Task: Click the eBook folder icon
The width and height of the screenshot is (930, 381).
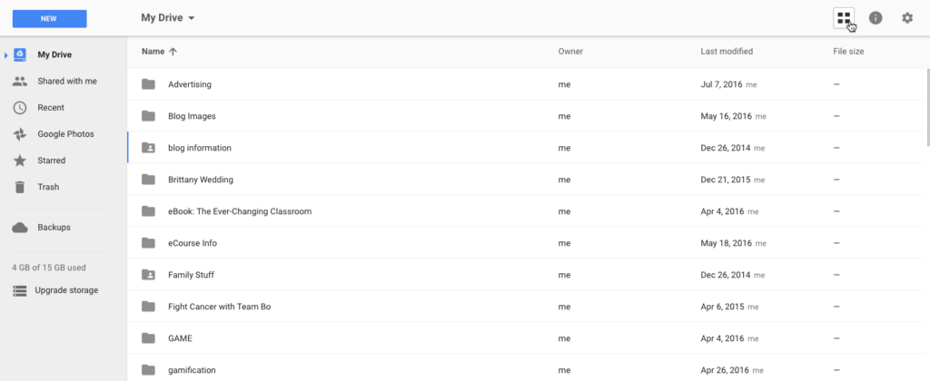Action: 148,211
